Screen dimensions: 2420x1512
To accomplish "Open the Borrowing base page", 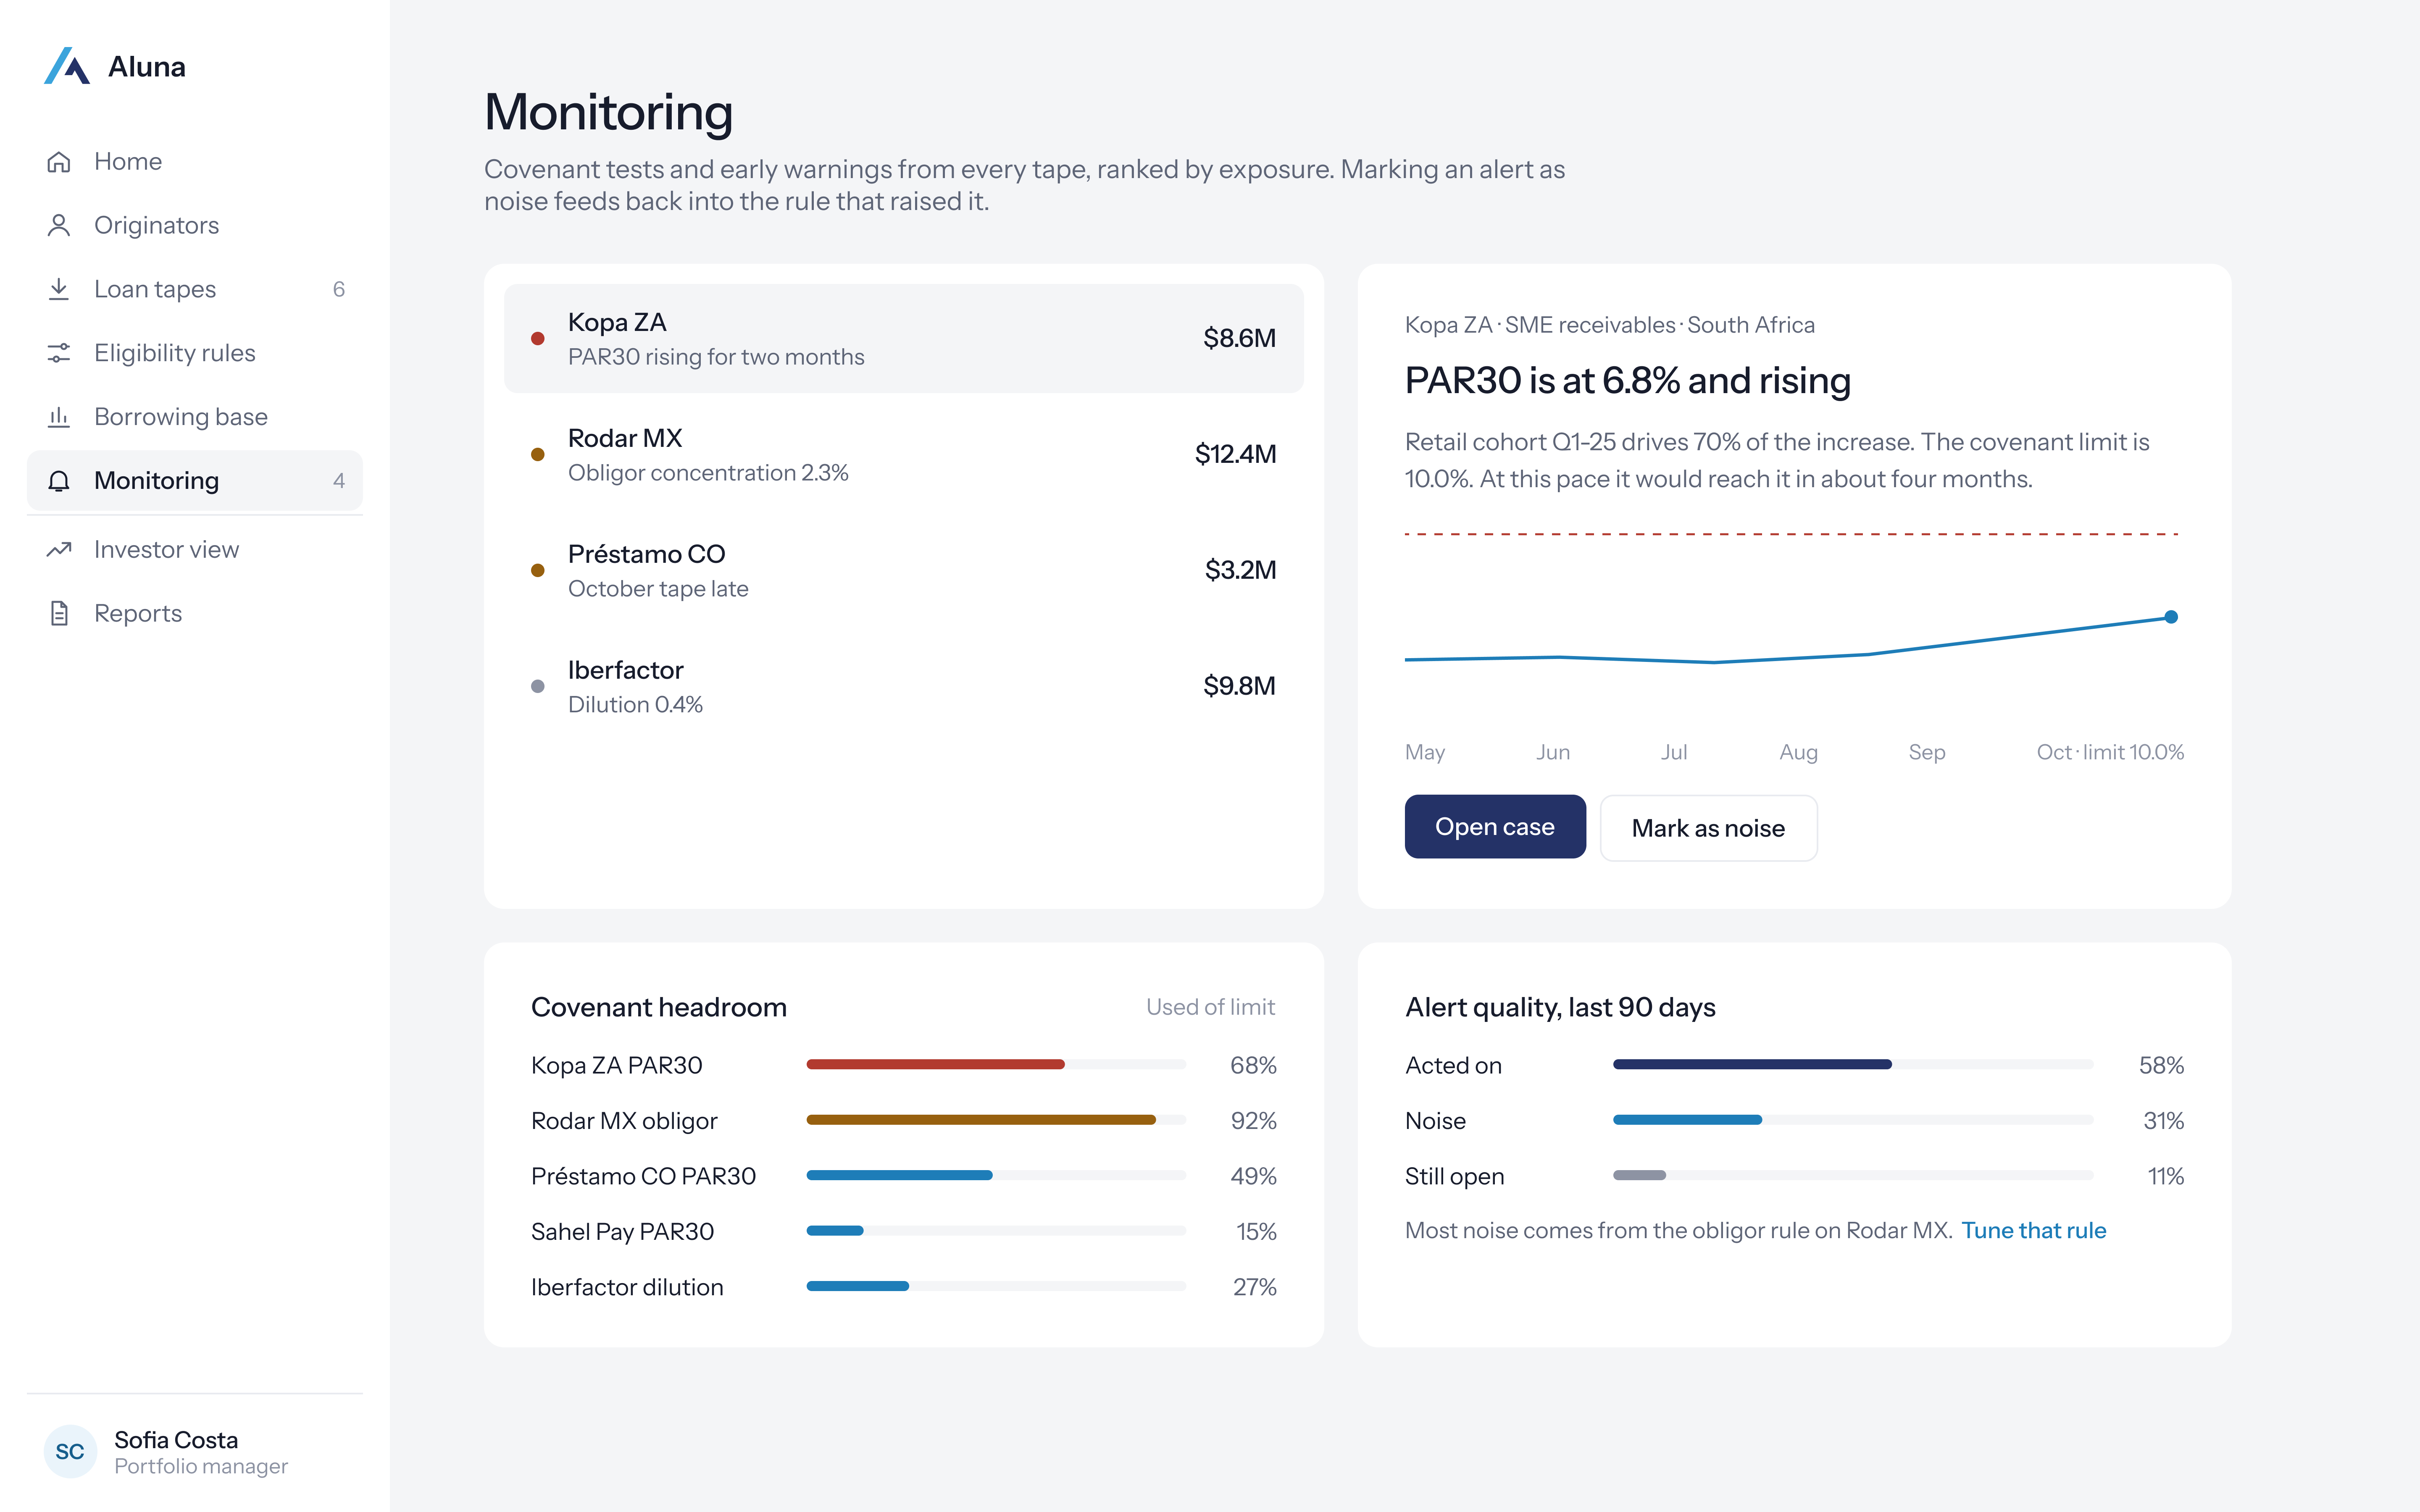I will (195, 417).
